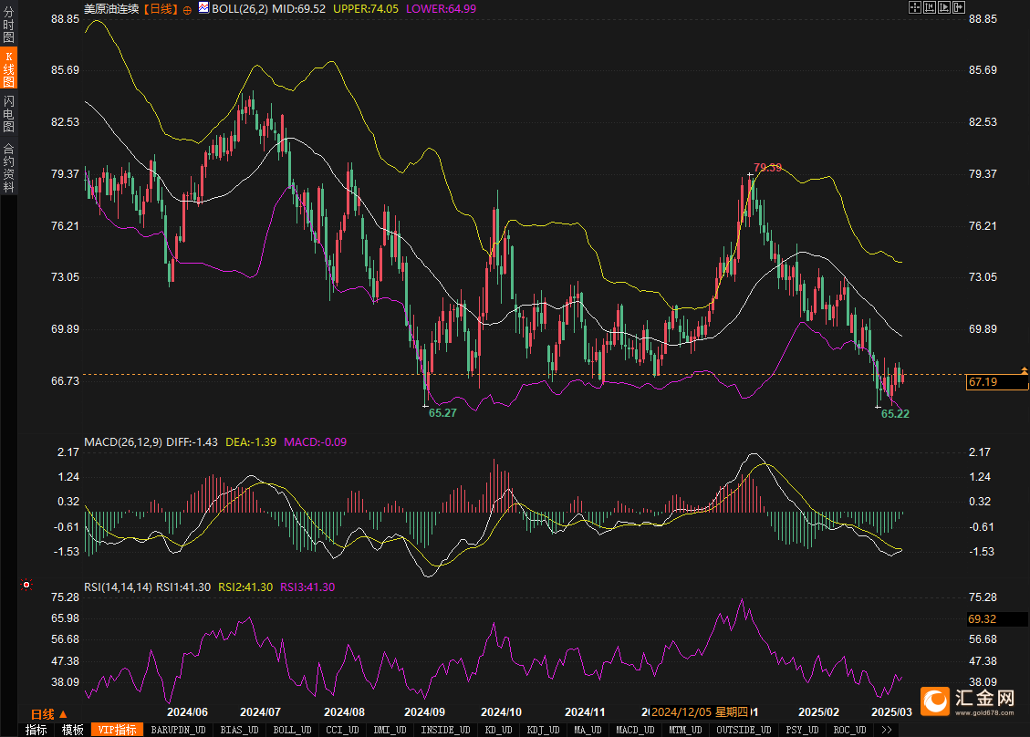Image resolution: width=1030 pixels, height=737 pixels.
Task: Click the UPPER:74.05 value
Action: pos(365,9)
